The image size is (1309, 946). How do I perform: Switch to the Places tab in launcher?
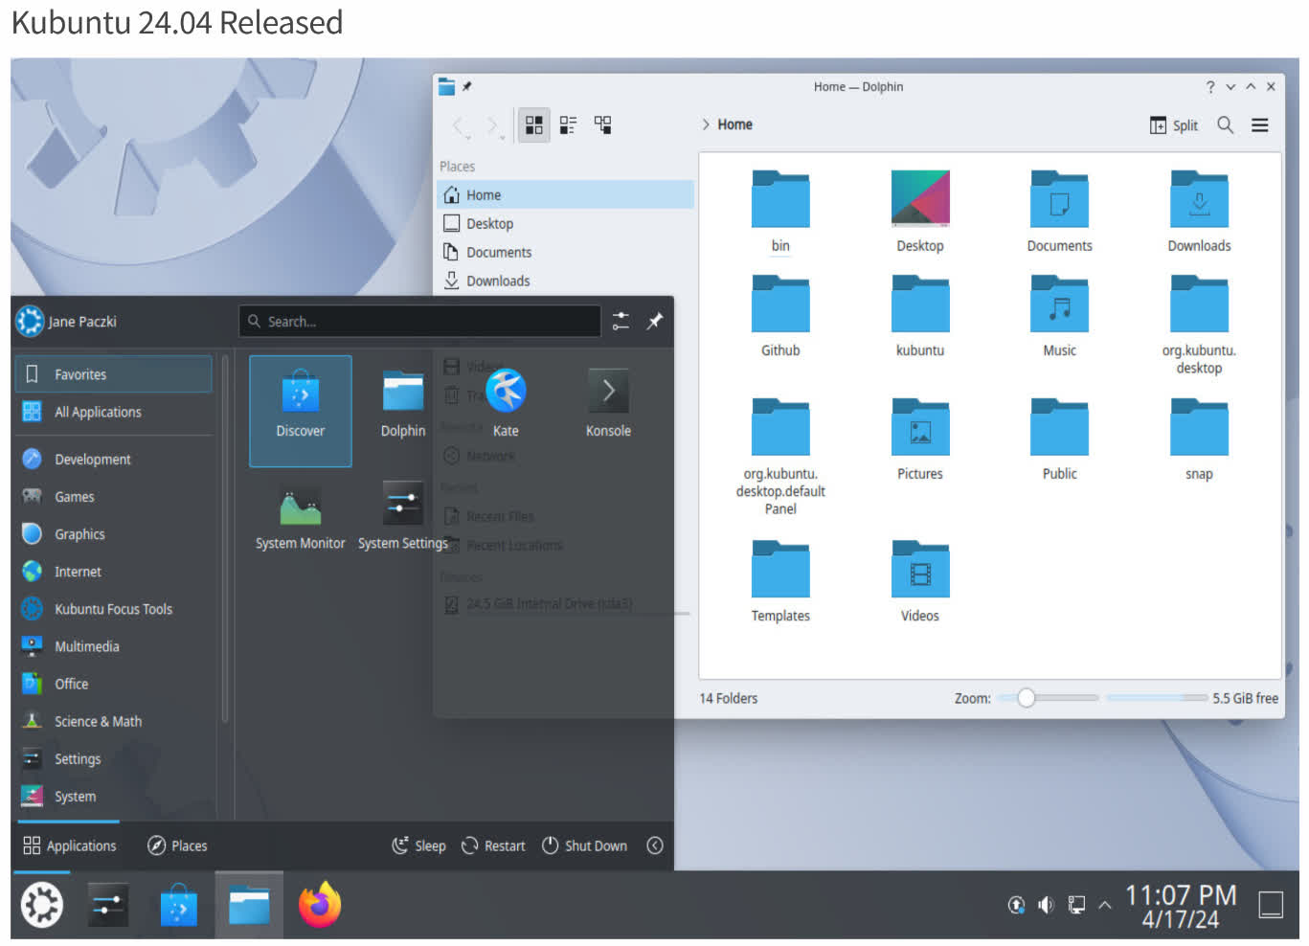pos(177,845)
